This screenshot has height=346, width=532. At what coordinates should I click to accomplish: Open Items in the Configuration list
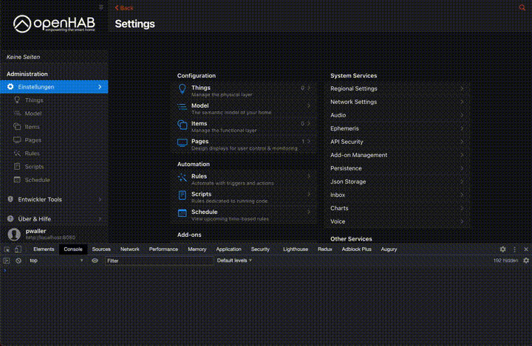[x=244, y=126]
